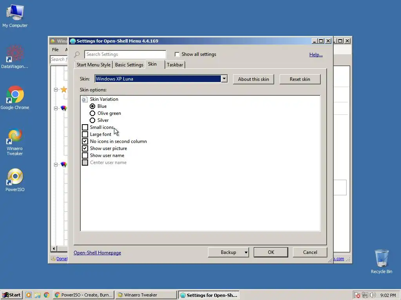Screen dimensions: 401x300
Task: Click the left scroll arrow in Winaero Tweaker
Action: [54, 248]
